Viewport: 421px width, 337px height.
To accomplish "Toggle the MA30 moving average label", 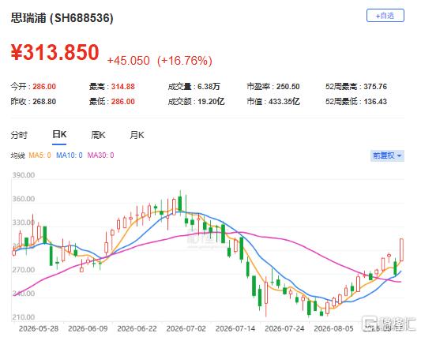I will (x=100, y=155).
